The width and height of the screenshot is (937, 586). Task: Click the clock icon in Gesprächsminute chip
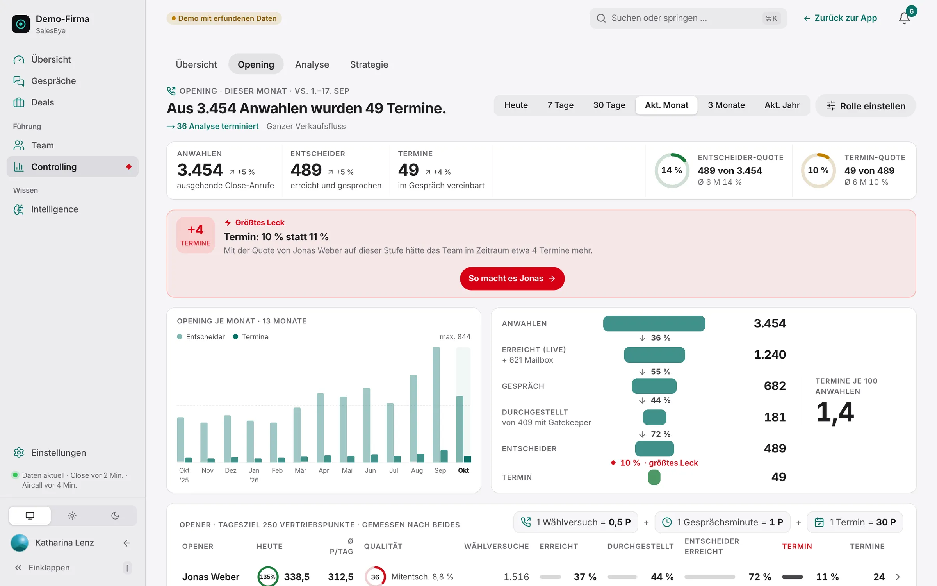pyautogui.click(x=667, y=522)
